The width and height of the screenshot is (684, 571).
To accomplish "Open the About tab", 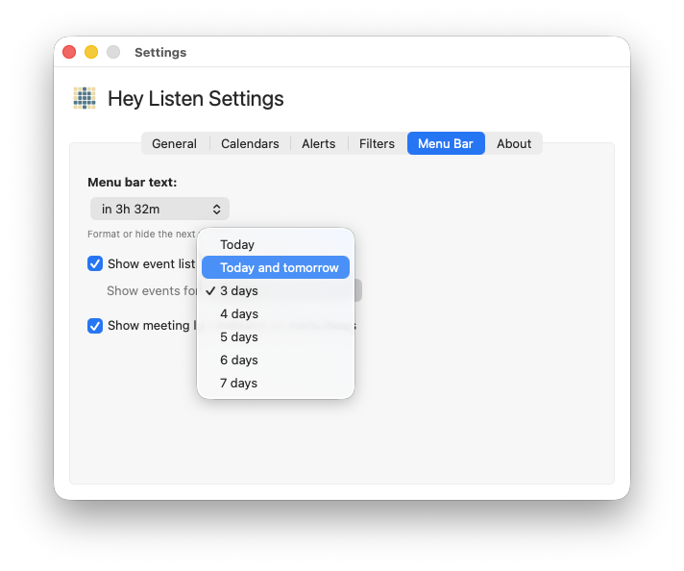I will (514, 143).
